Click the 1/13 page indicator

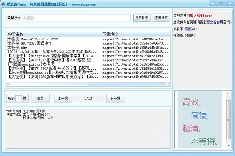coord(88,99)
